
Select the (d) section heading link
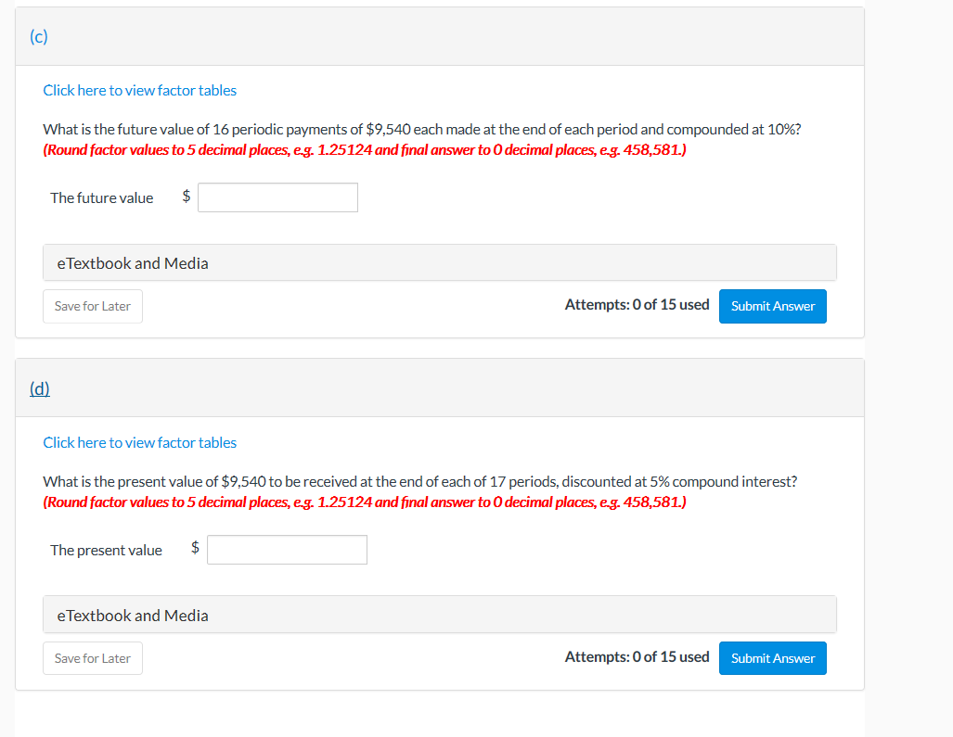point(40,388)
